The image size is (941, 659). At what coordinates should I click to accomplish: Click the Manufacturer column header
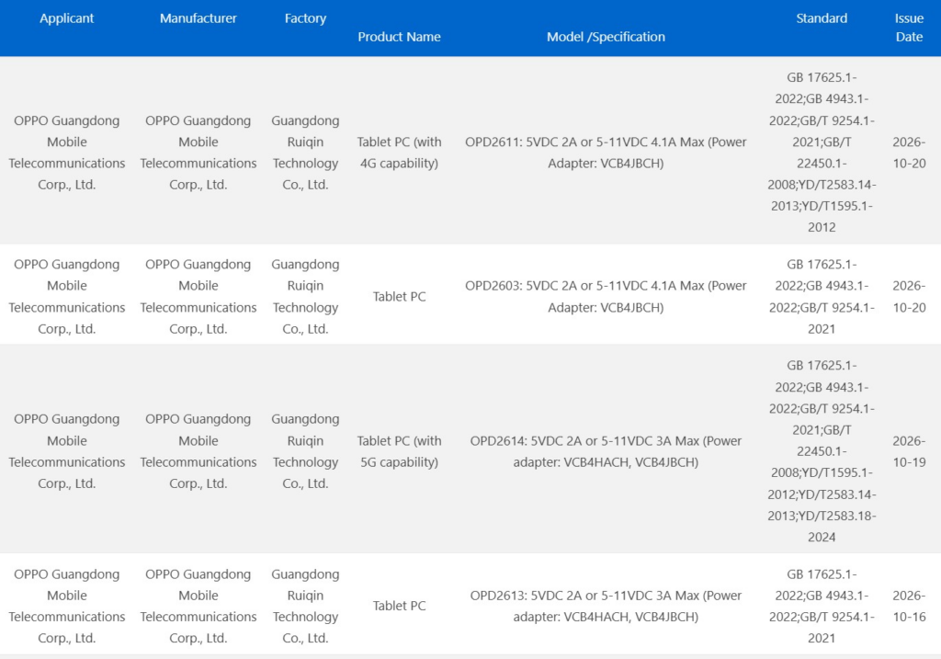pos(198,18)
